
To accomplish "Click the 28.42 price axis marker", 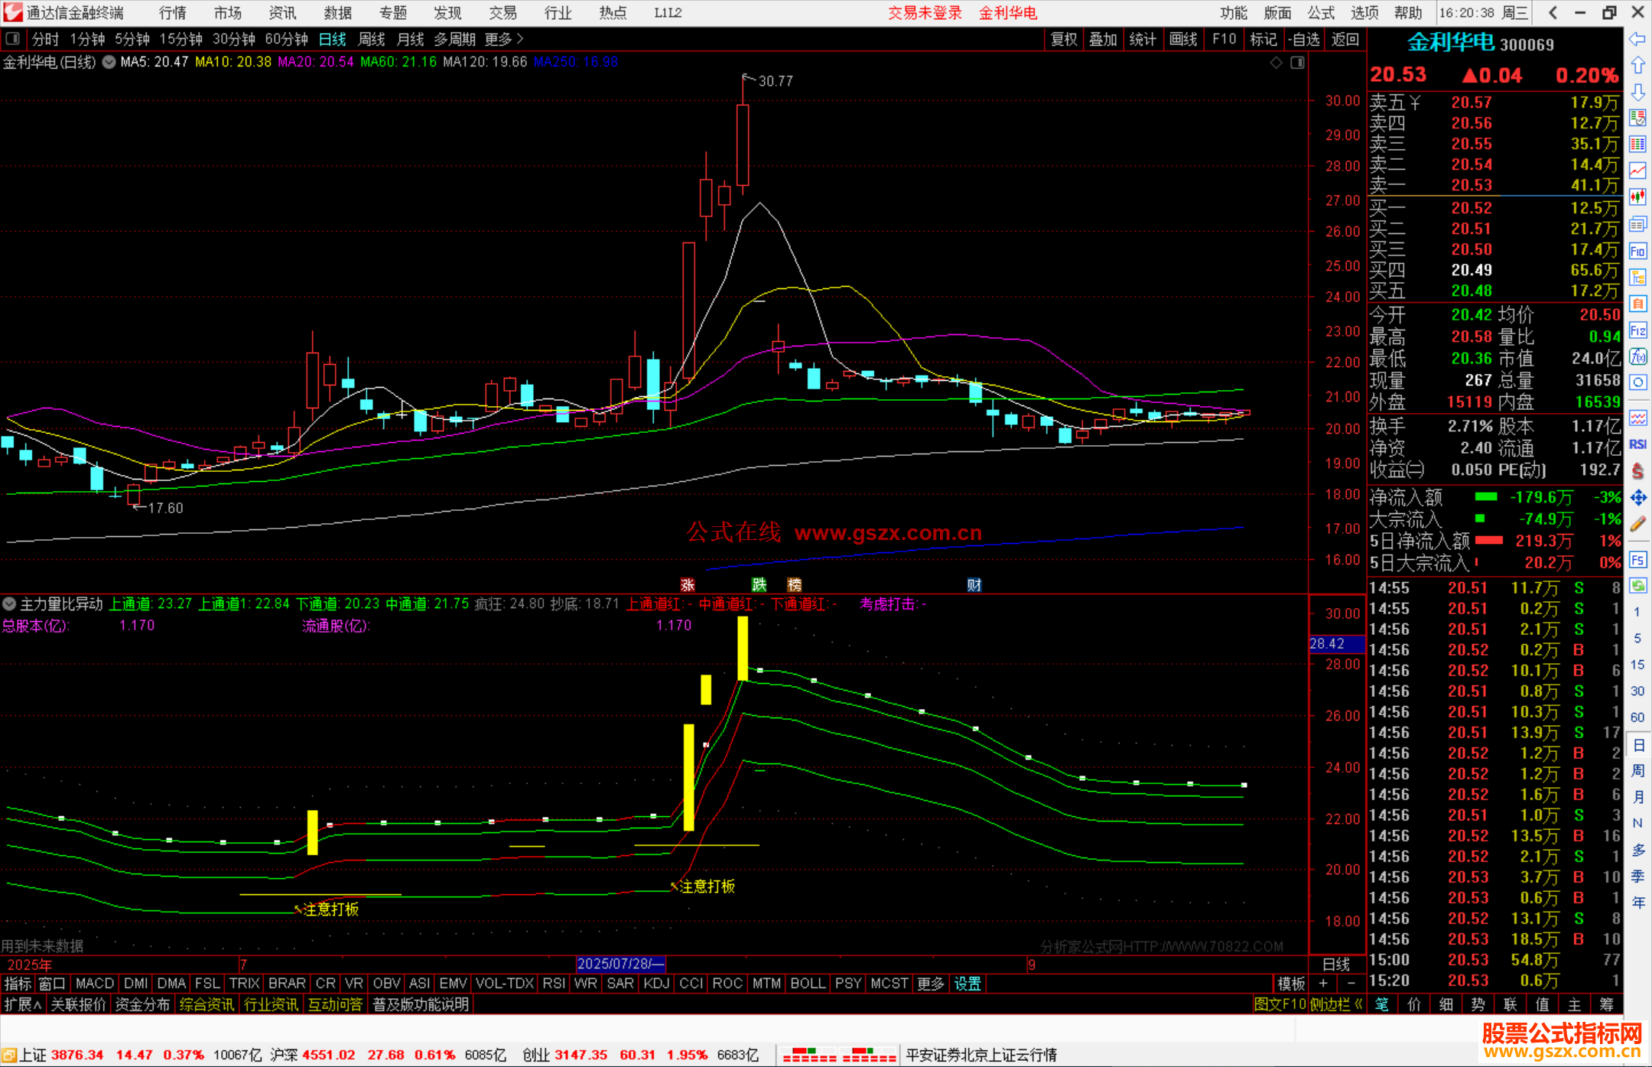I will (1337, 644).
